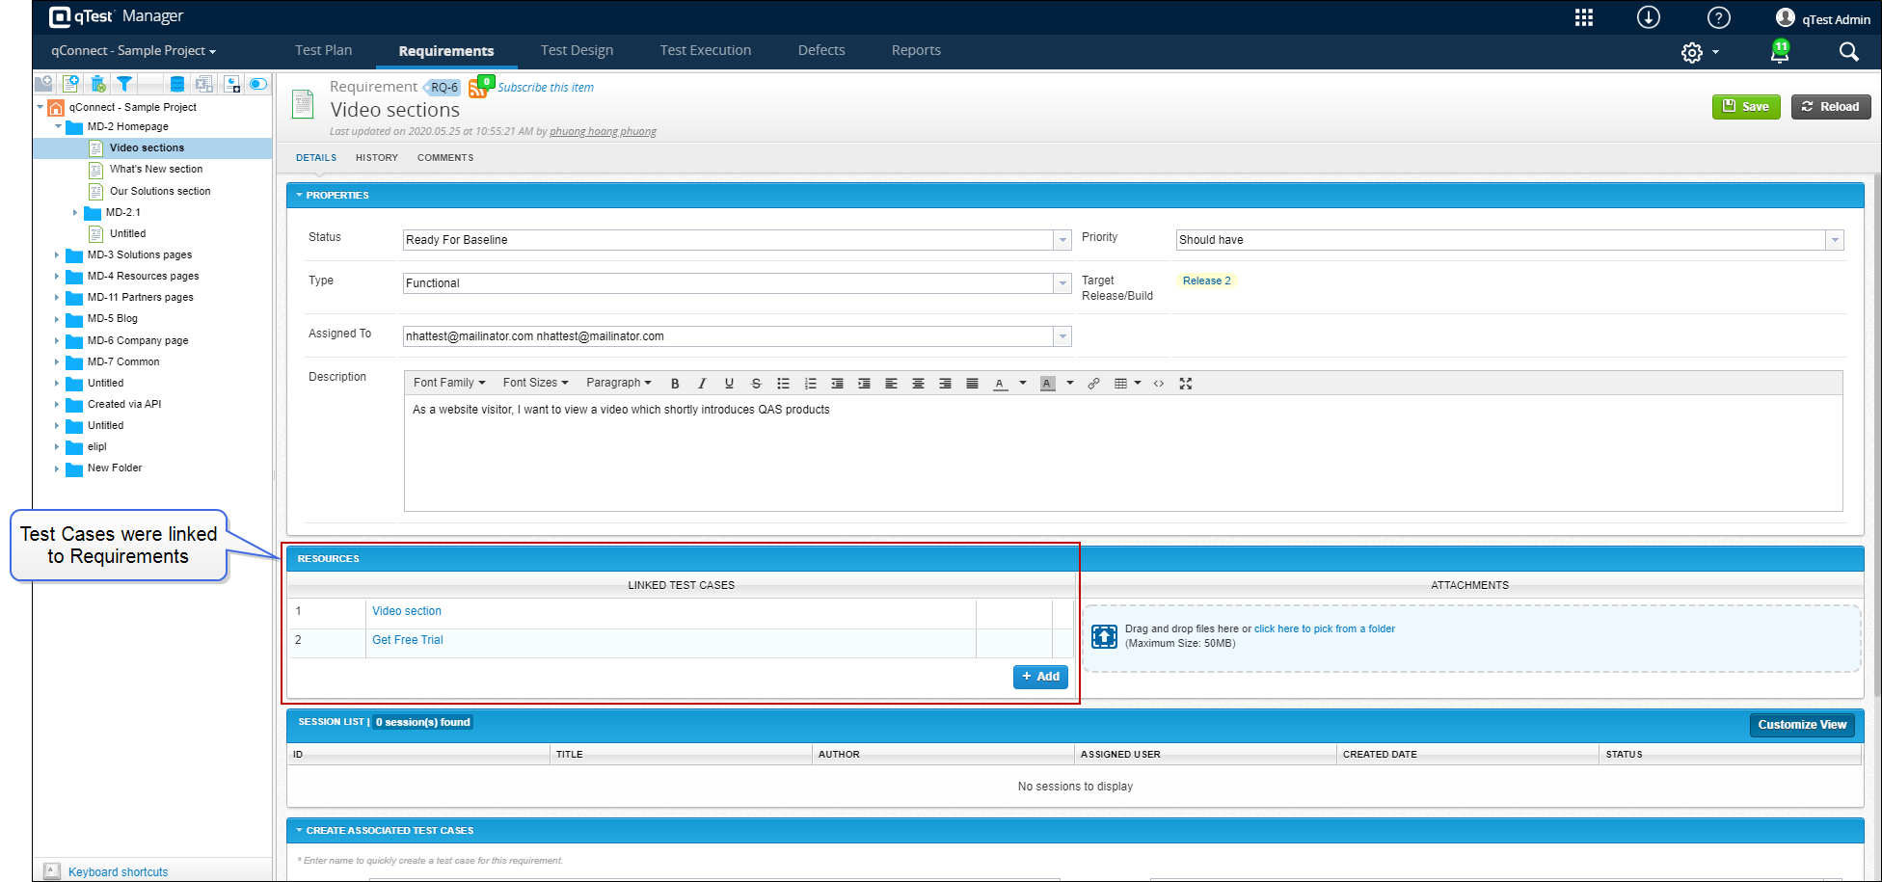The height and width of the screenshot is (882, 1882).
Task: Toggle italic formatting in description editor
Action: 702,384
